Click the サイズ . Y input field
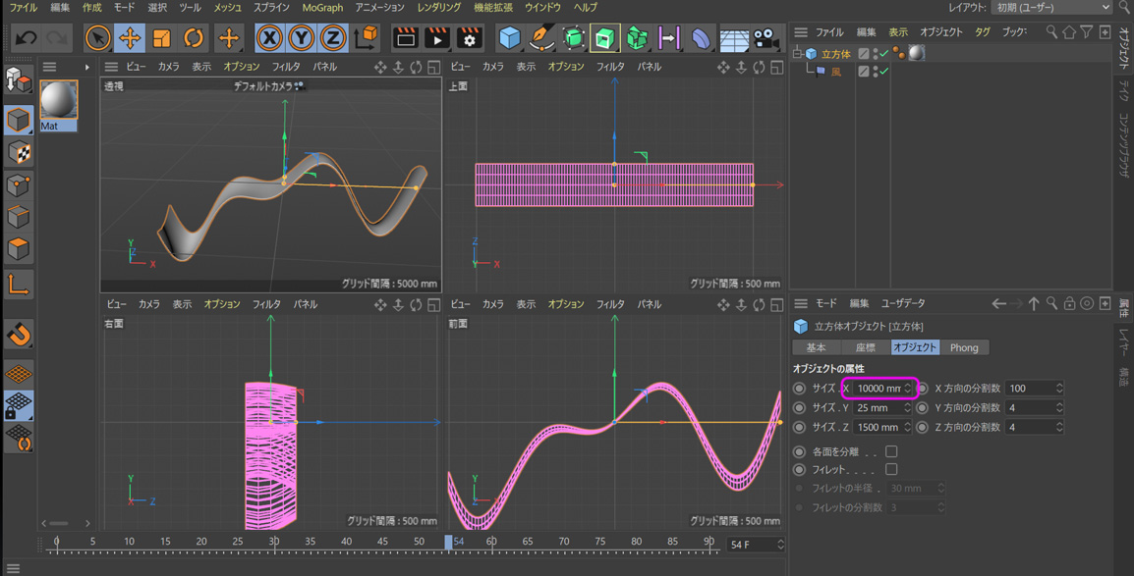Image resolution: width=1134 pixels, height=576 pixels. coord(872,408)
